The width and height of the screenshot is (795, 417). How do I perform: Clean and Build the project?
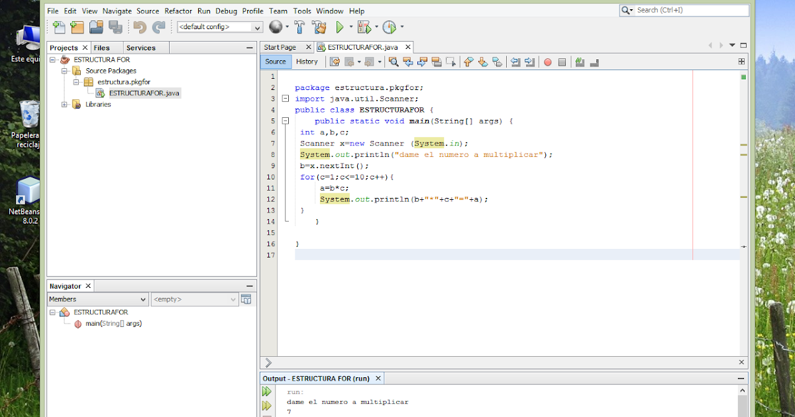pos(319,26)
